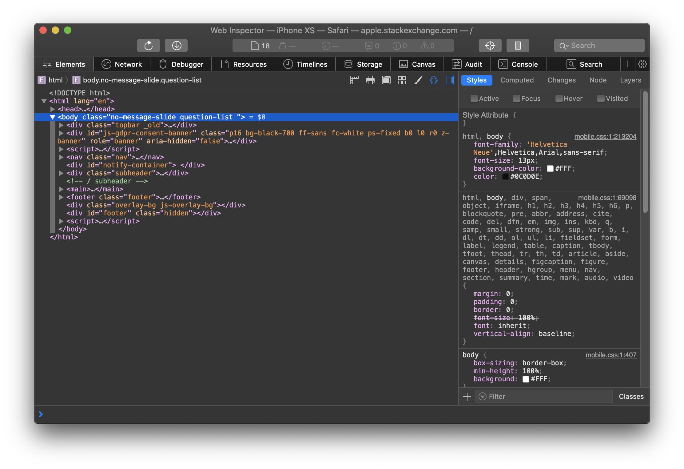
Task: Click the mobile.css:1:407 source link
Action: tap(611, 355)
